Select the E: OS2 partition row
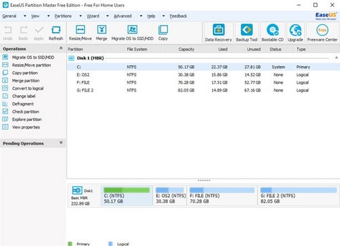The height and width of the screenshot is (246, 340). coord(203,75)
